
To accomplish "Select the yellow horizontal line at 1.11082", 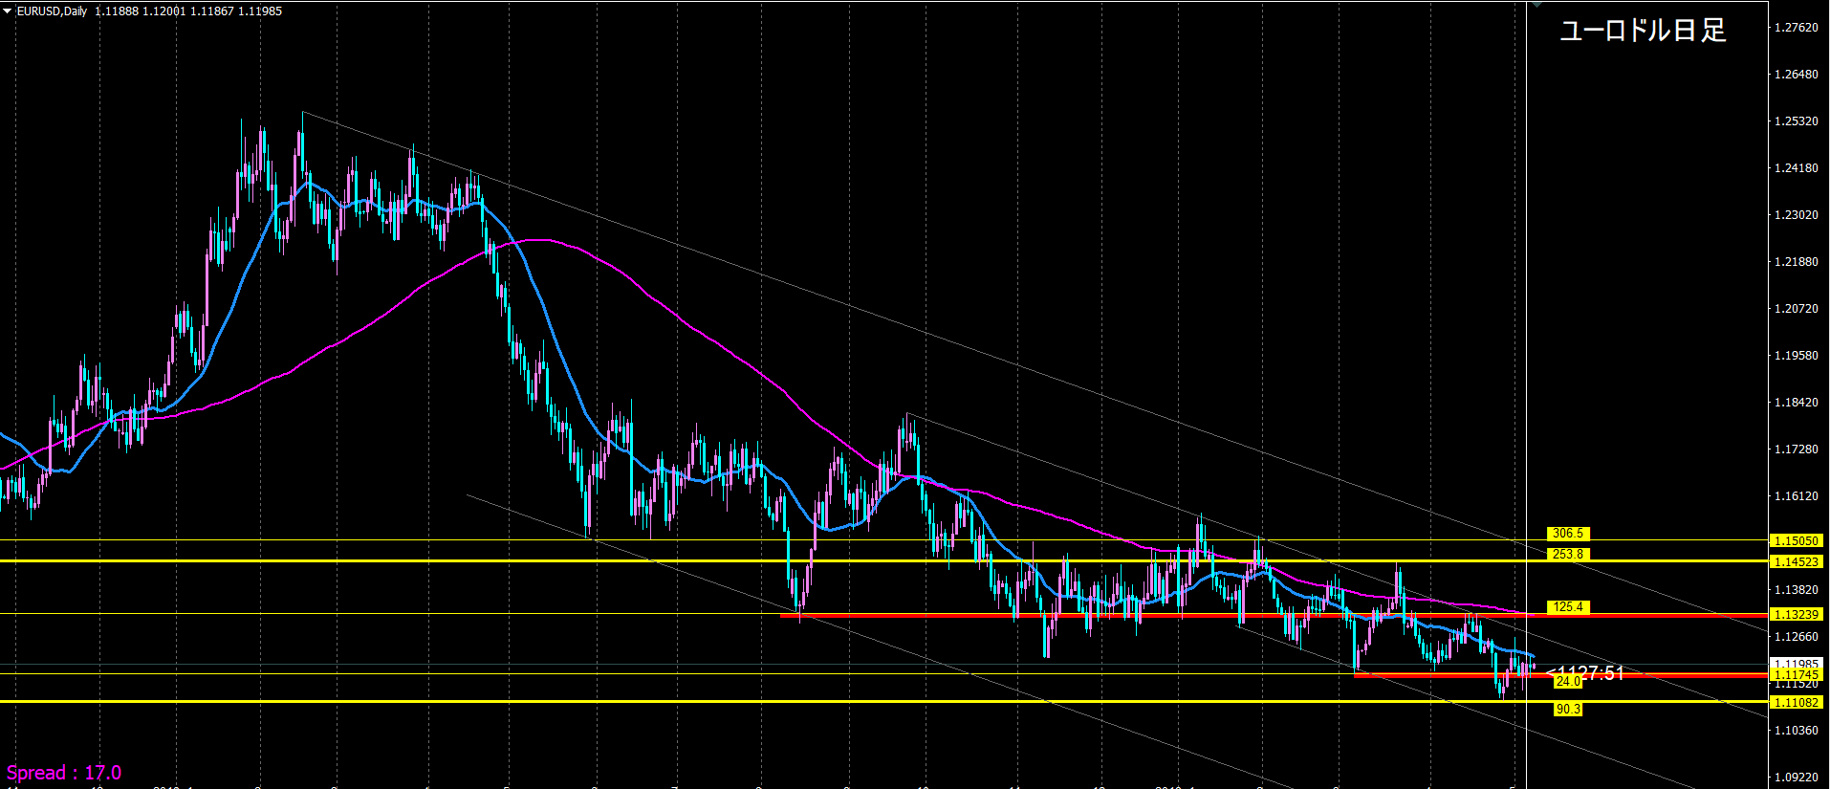I will coord(883,702).
